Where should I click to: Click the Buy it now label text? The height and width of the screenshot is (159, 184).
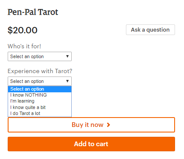88,125
